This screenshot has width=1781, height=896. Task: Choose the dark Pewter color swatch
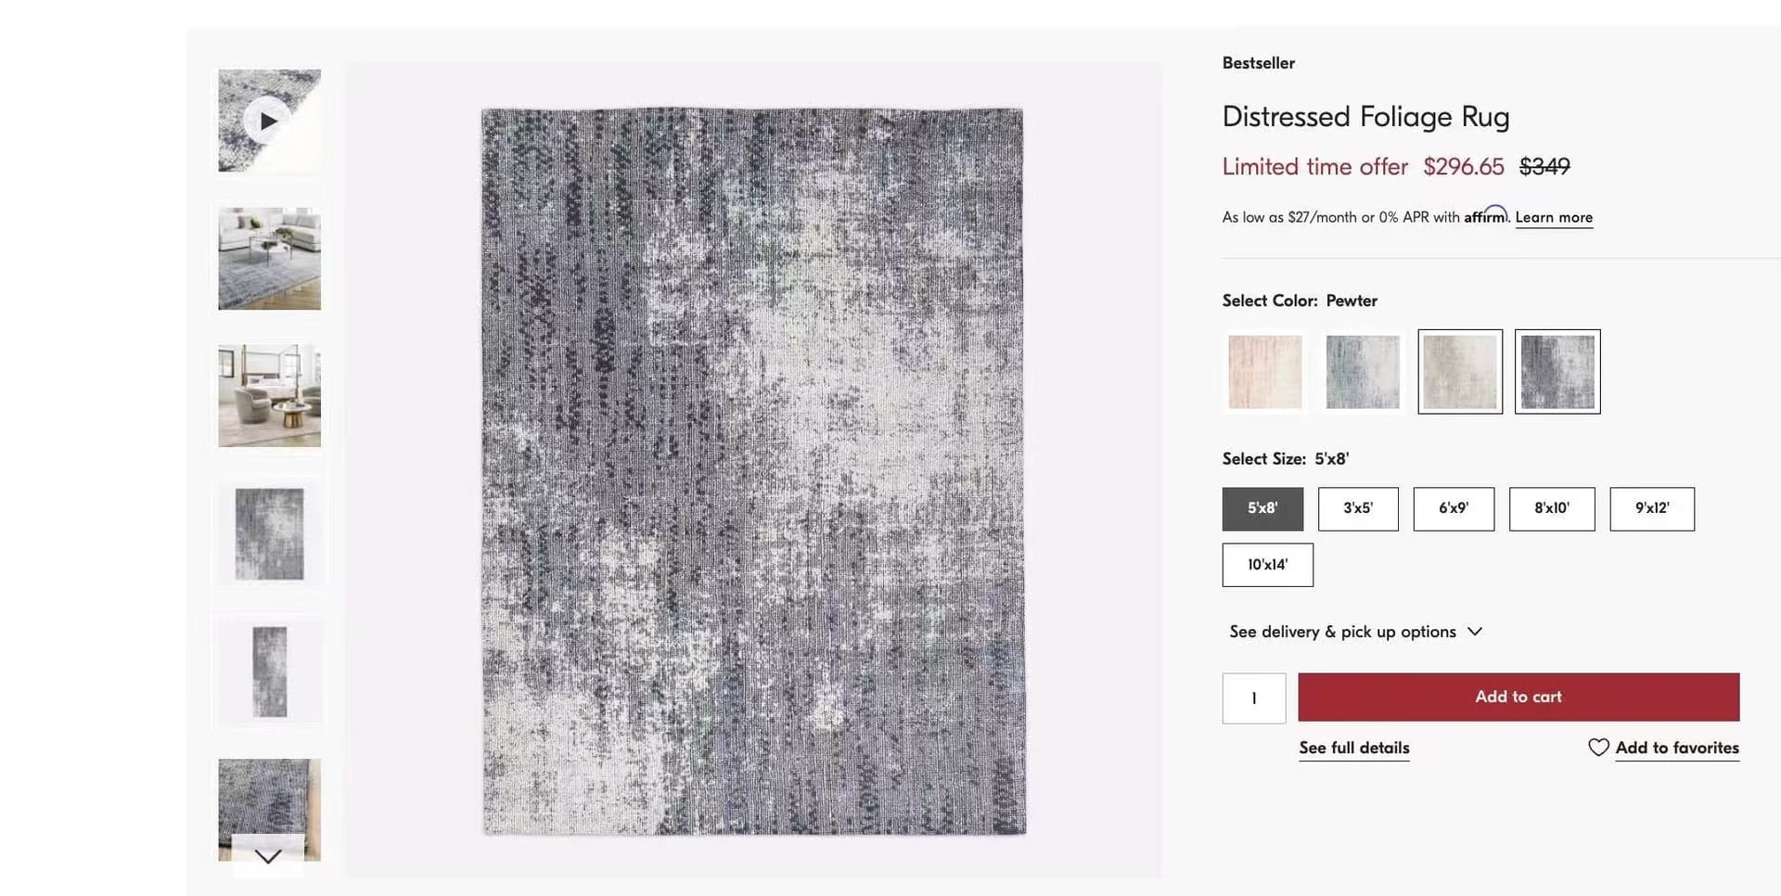tap(1557, 372)
